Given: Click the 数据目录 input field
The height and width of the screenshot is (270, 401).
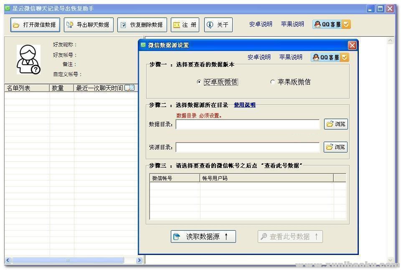Looking at the screenshot, I should (247, 125).
